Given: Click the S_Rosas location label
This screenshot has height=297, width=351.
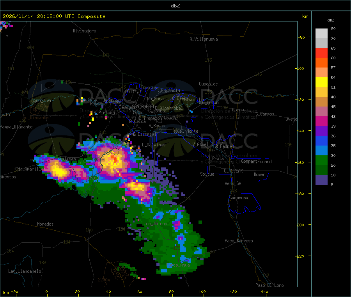Looking at the screenshot, I should 157,126.
